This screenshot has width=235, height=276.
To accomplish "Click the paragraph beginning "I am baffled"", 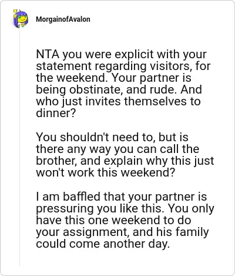I will [125, 220].
